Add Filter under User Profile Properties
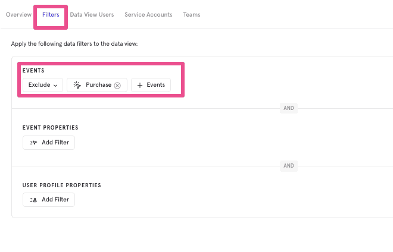Viewport: 393px width, 252px height. 49,200
